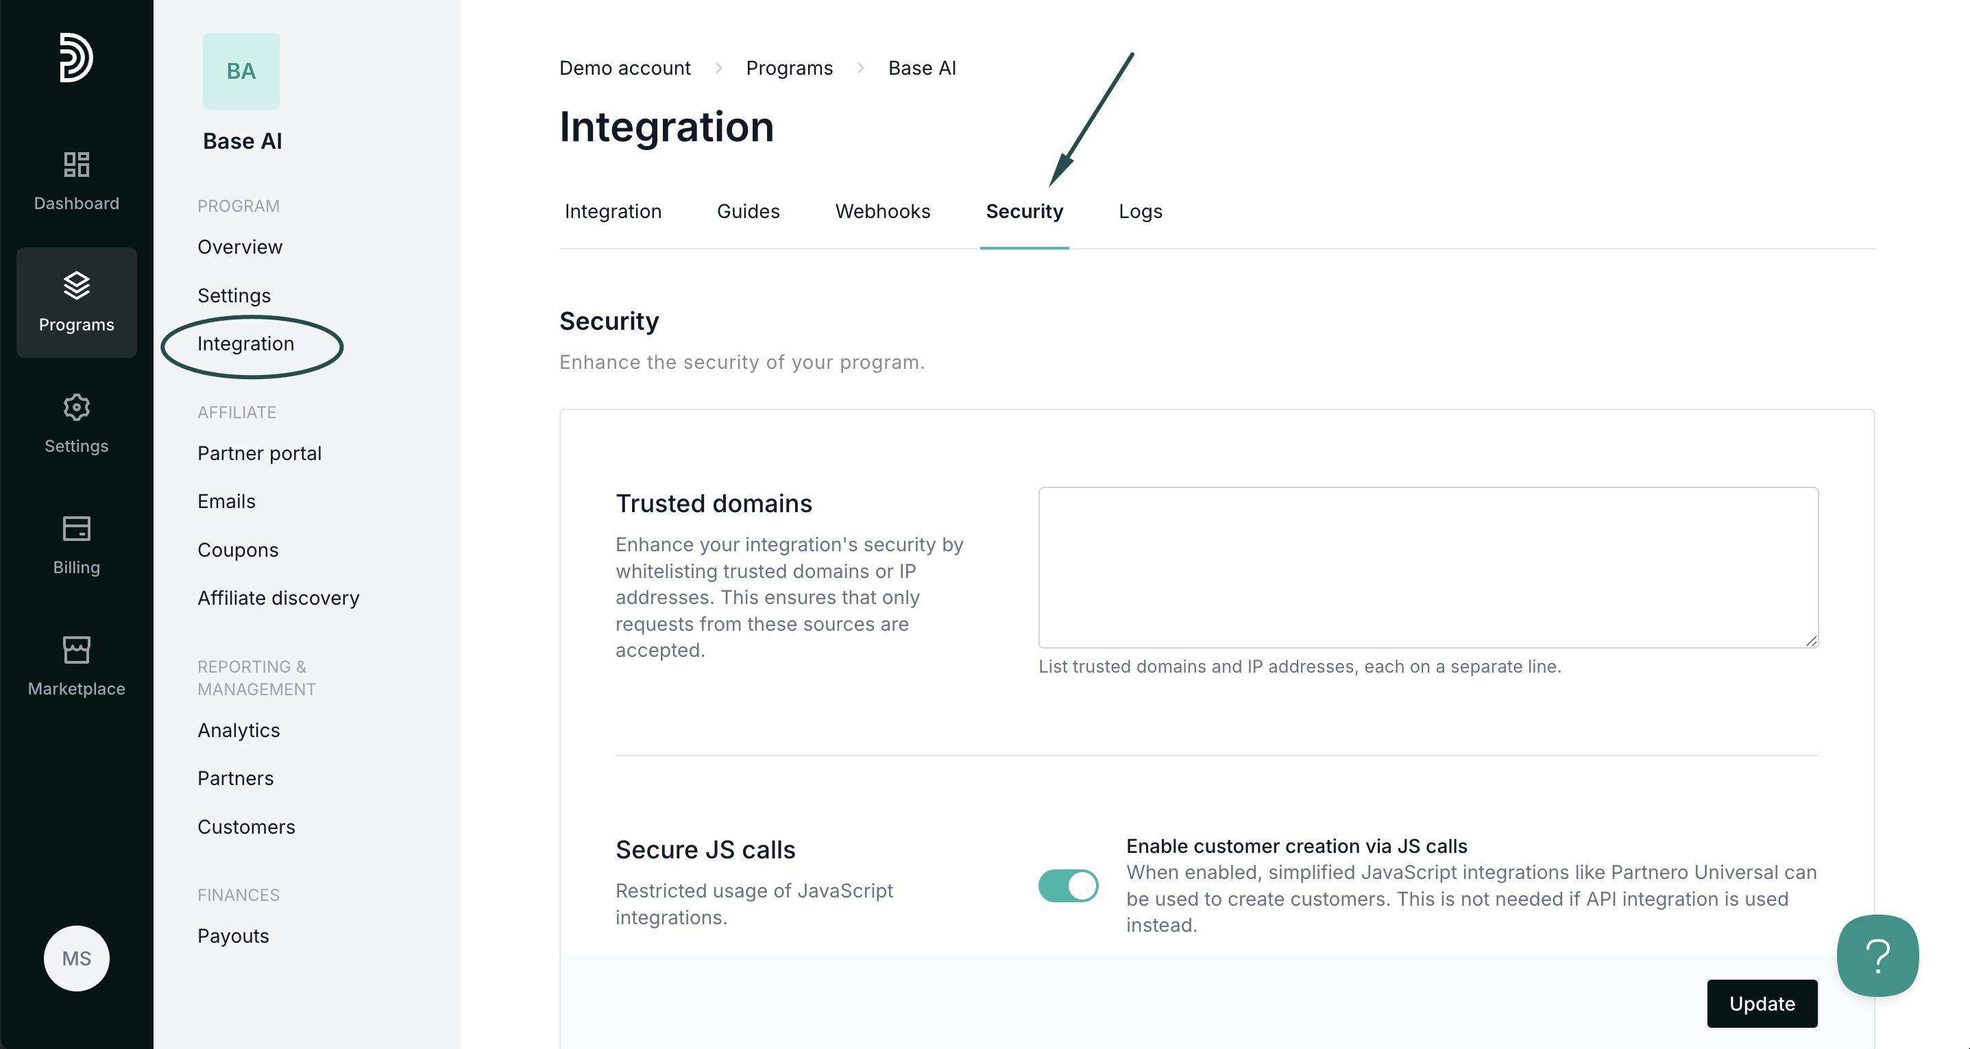Viewport: 1970px width, 1049px height.
Task: Open the Dashboard grid icon
Action: tap(77, 164)
